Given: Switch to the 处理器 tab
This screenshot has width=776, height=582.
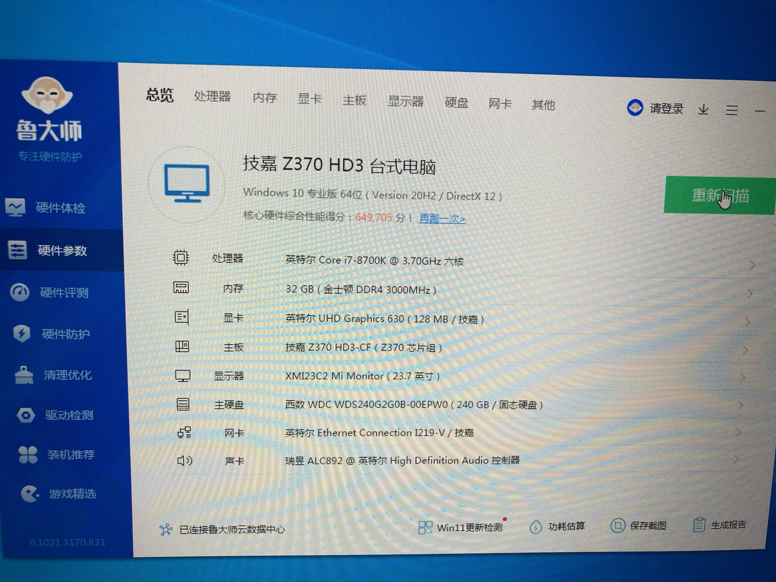Looking at the screenshot, I should tap(212, 96).
